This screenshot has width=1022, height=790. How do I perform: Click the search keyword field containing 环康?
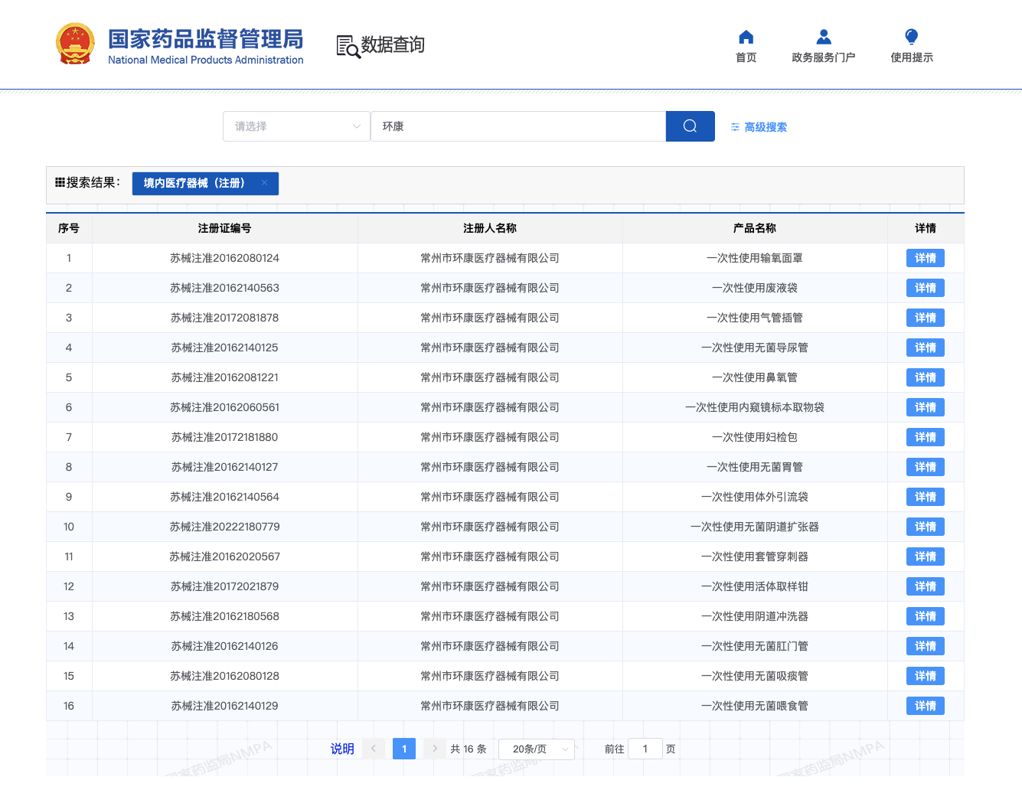pyautogui.click(x=518, y=126)
